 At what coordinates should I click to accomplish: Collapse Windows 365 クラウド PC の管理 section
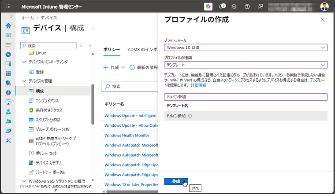click(24, 181)
